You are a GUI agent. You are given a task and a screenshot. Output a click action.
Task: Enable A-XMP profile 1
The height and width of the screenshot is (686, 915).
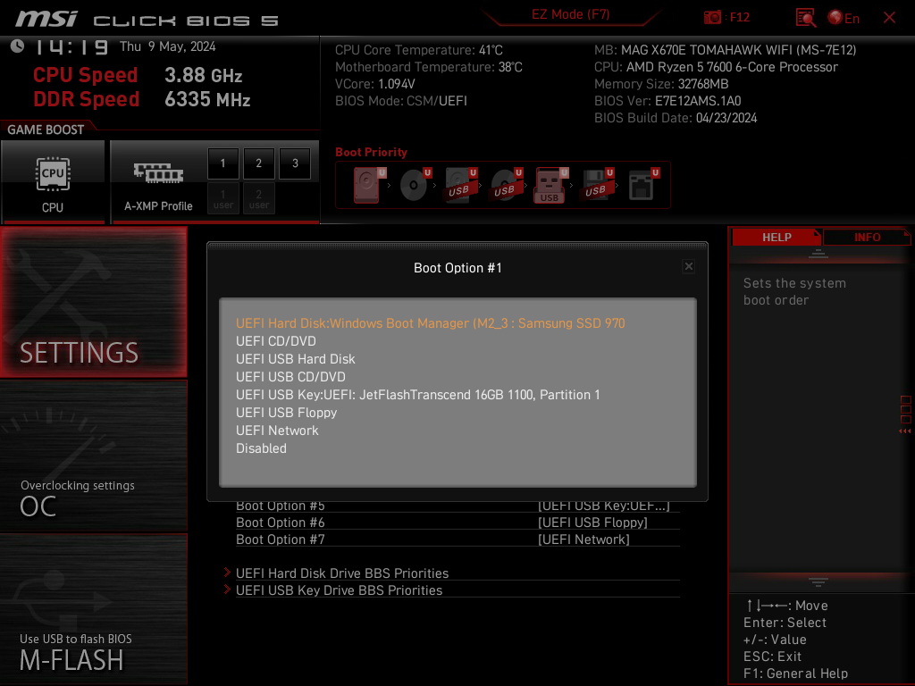coord(222,163)
